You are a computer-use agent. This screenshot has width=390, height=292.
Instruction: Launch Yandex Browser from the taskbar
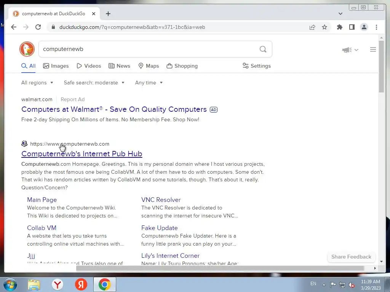click(x=58, y=284)
